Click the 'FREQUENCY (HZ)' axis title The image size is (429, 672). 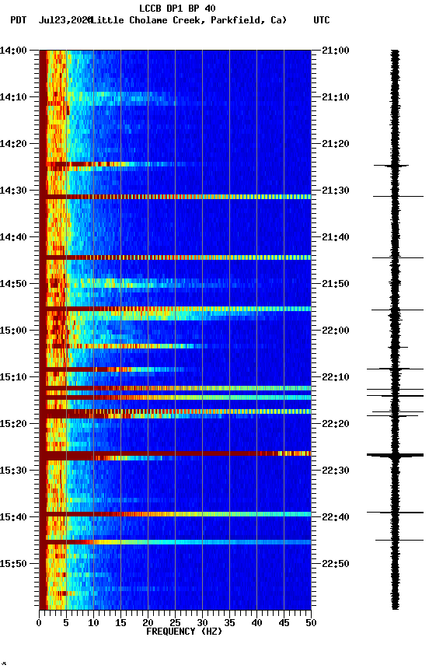click(184, 632)
